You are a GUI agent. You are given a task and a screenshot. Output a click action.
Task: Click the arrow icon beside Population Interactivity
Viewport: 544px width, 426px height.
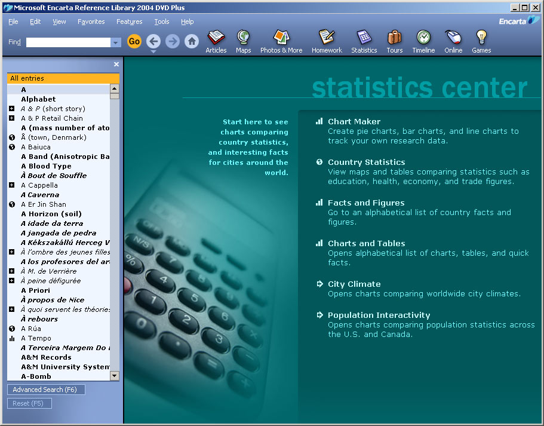(x=319, y=315)
